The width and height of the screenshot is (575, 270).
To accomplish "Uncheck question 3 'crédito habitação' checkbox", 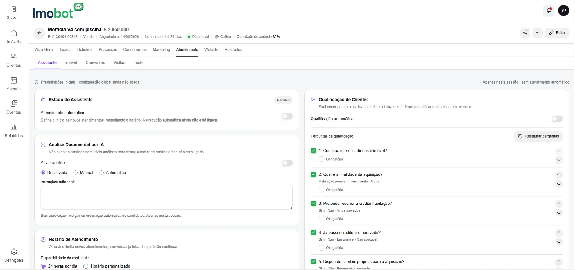I will (313, 204).
